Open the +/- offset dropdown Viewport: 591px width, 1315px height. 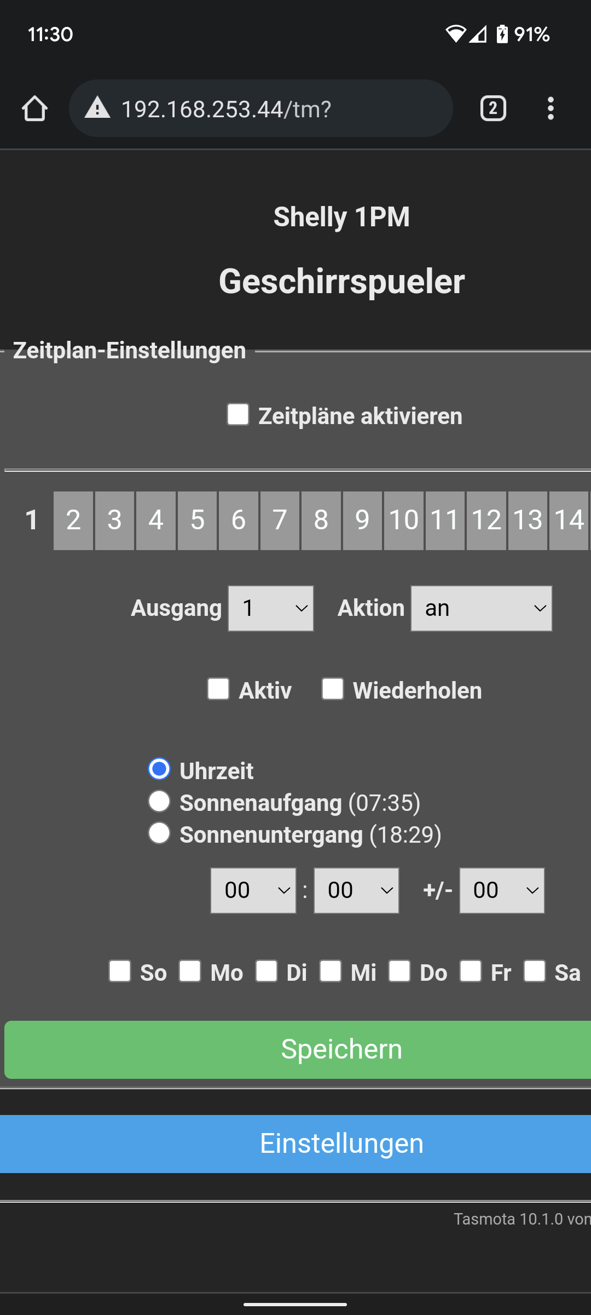tap(502, 890)
